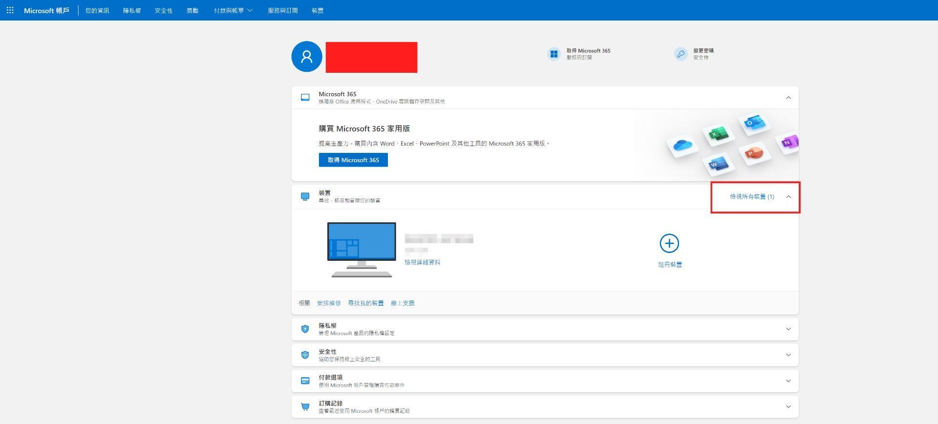The height and width of the screenshot is (424, 938).
Task: Open the 尋找我的裝置 related link
Action: click(x=365, y=303)
